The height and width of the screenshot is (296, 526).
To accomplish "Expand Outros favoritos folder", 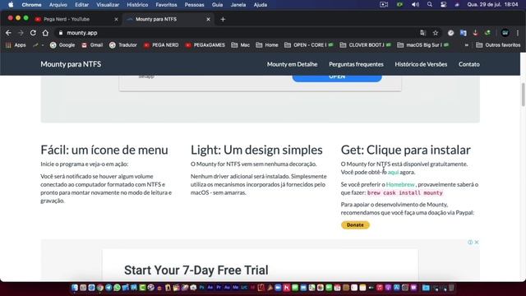I will point(498,45).
